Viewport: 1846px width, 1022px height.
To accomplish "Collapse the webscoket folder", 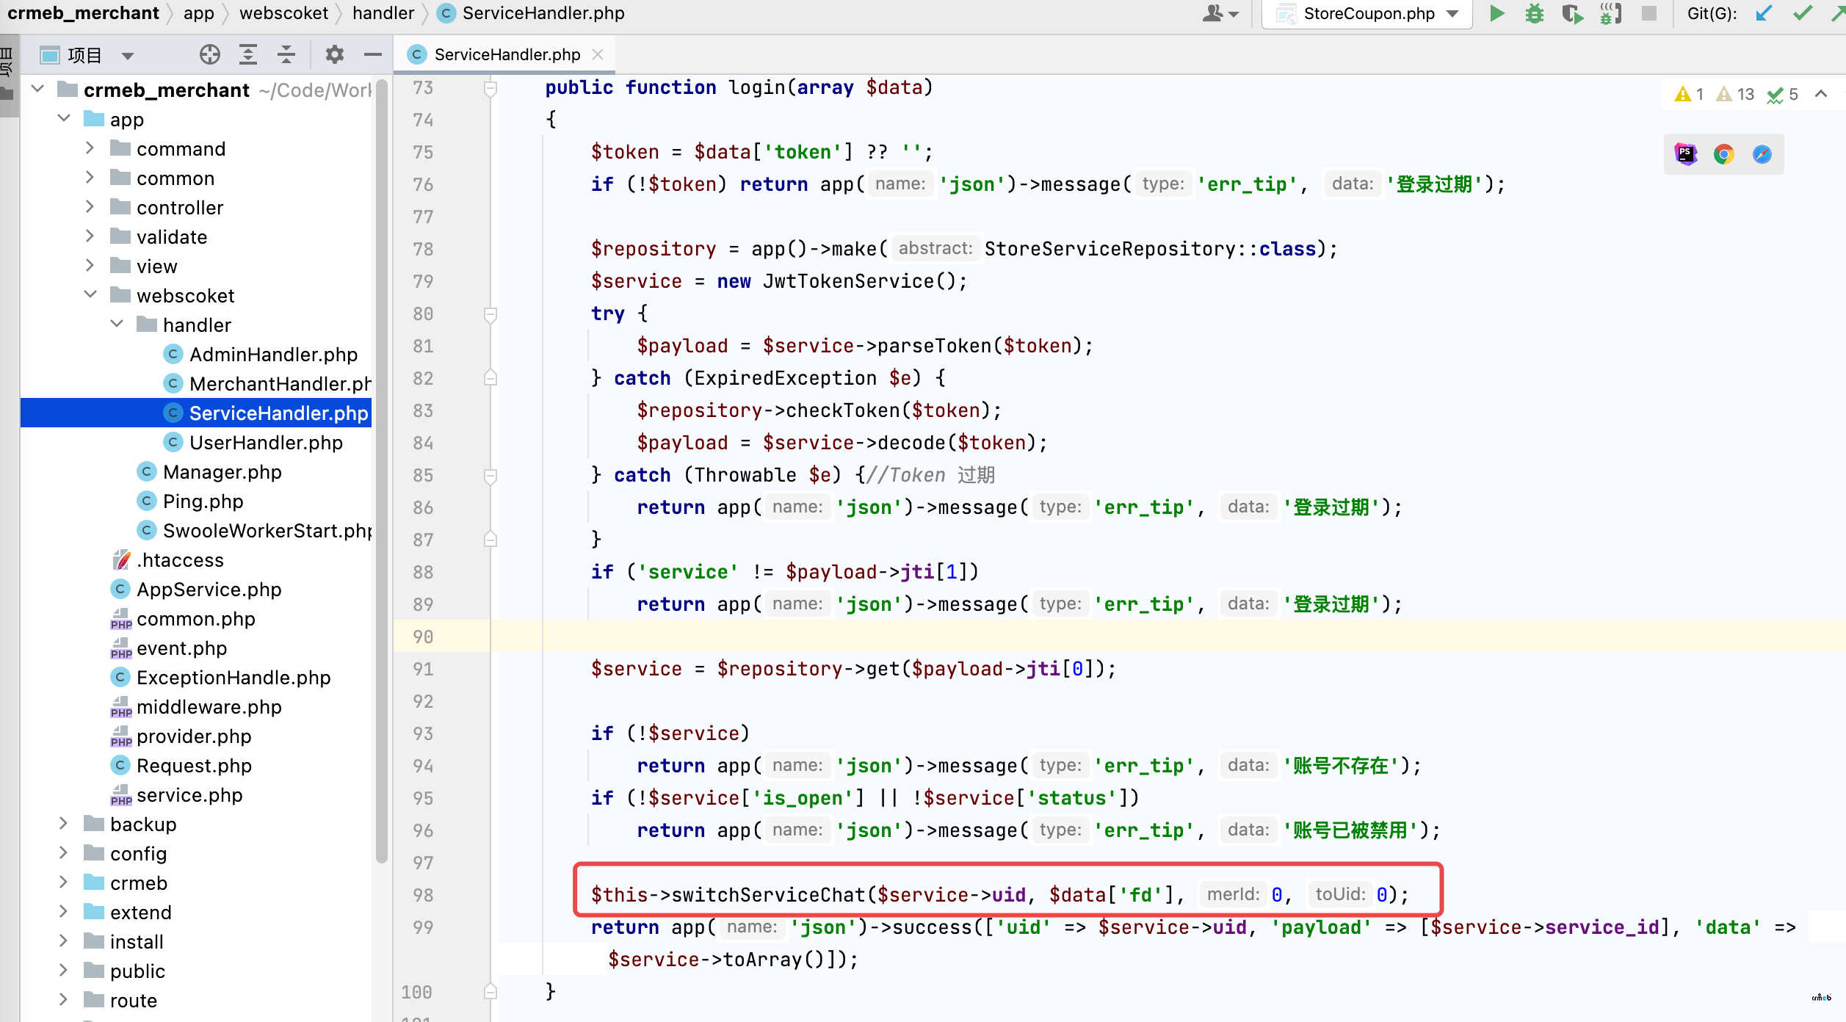I will pyautogui.click(x=90, y=295).
